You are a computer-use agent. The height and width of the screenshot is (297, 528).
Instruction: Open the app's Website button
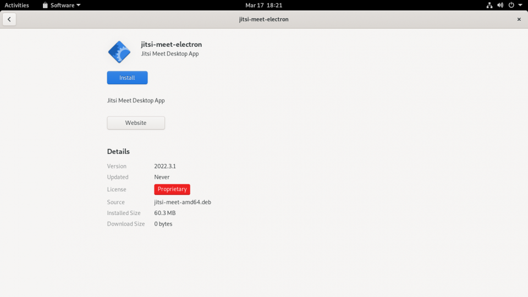coord(136,123)
